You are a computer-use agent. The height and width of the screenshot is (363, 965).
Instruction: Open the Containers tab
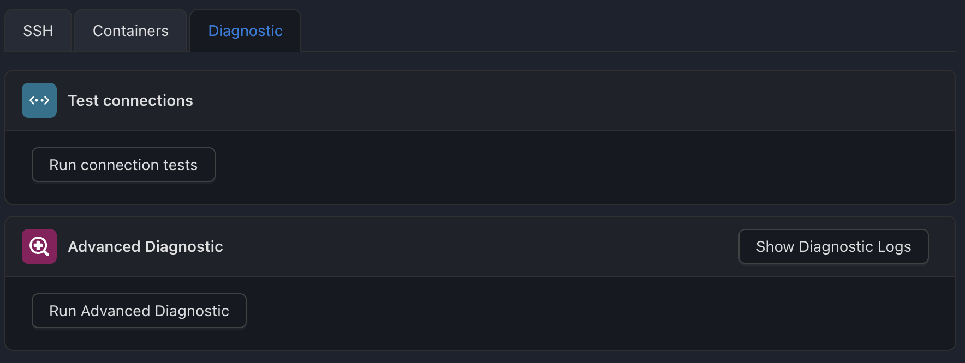click(131, 31)
